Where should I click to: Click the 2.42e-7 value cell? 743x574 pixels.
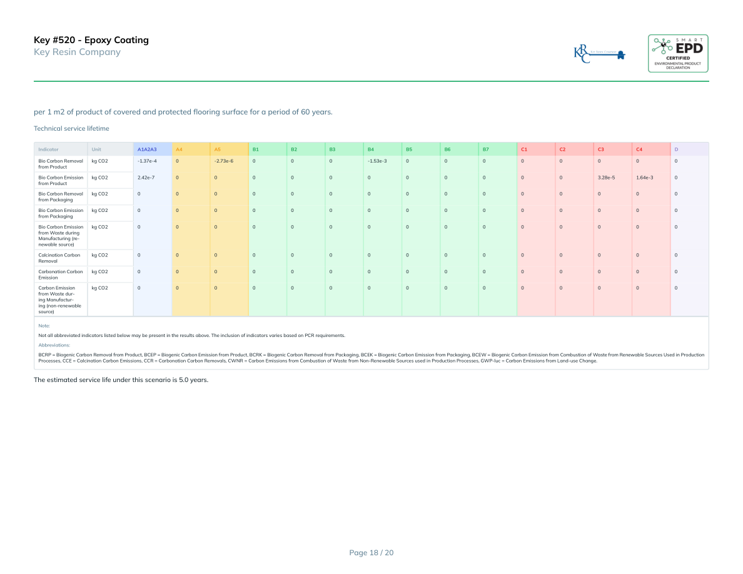[x=146, y=178]
